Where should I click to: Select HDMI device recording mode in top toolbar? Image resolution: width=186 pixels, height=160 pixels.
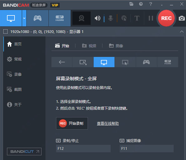60,18
